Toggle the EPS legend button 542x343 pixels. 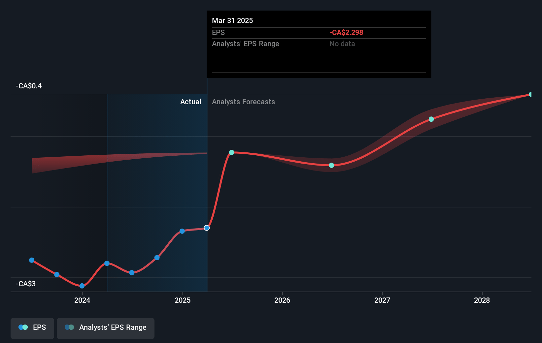[32, 327]
